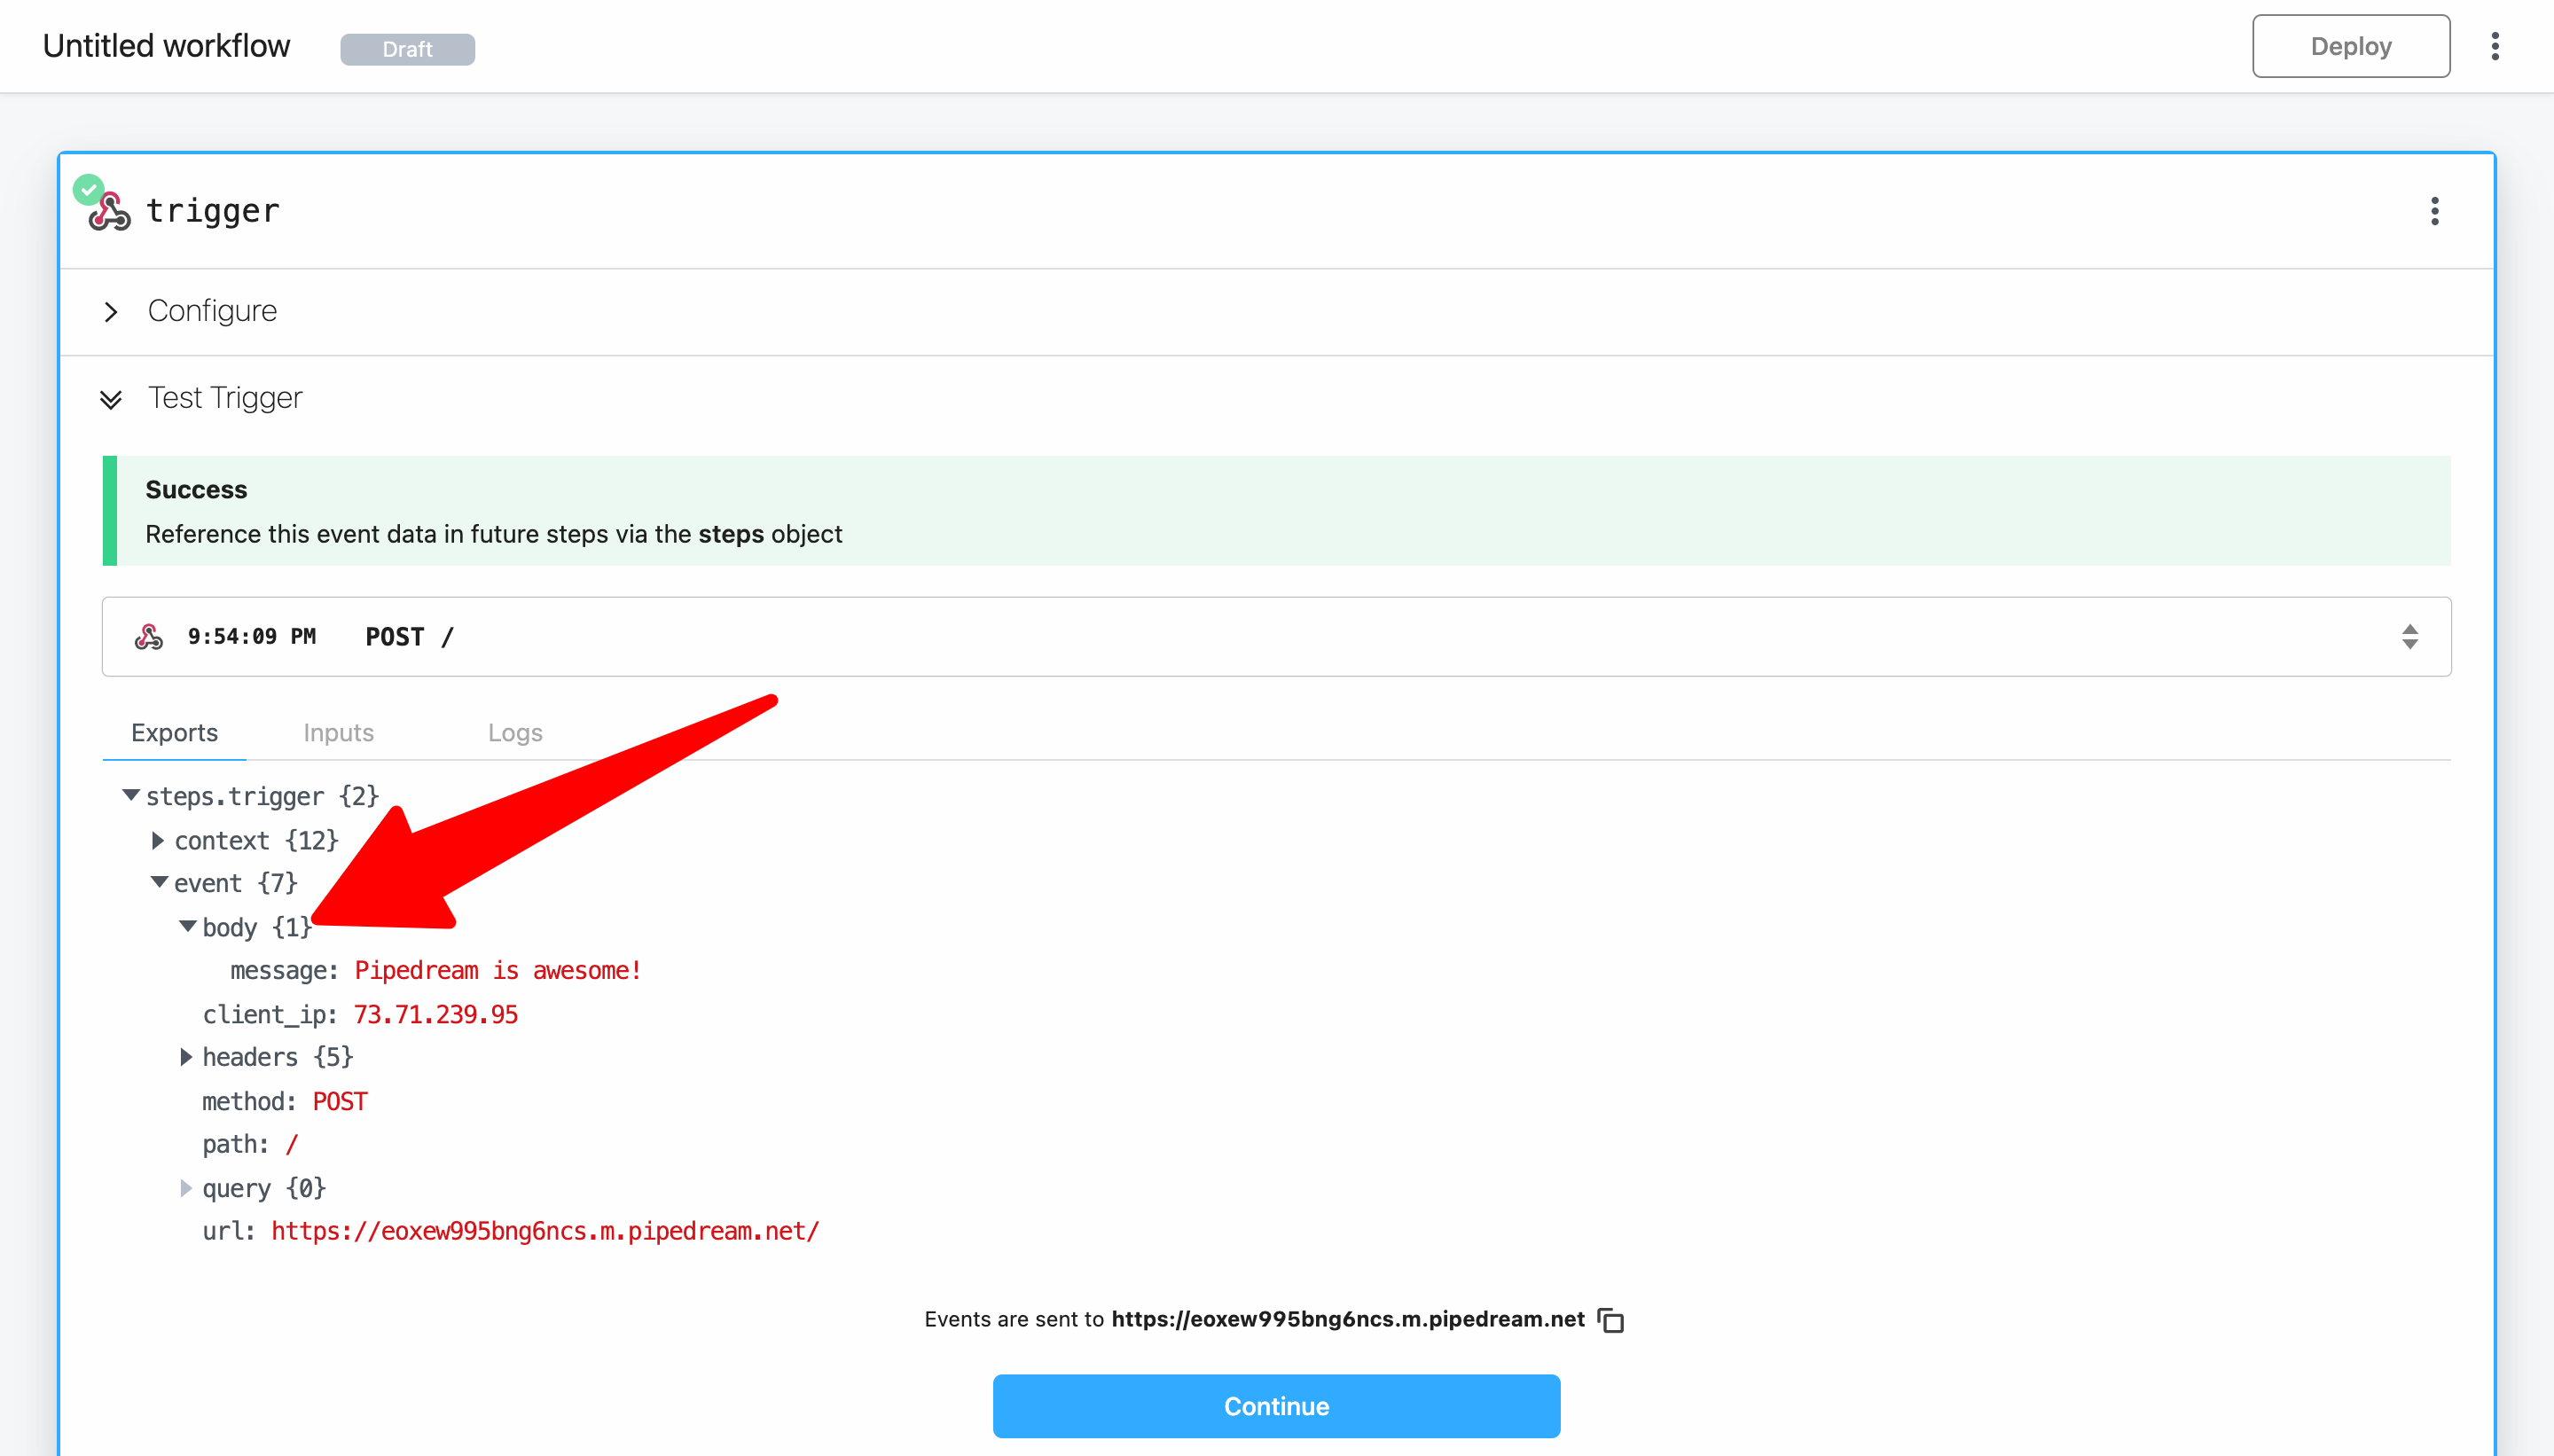Click the Deploy button
Viewport: 2554px width, 1456px height.
tap(2350, 46)
